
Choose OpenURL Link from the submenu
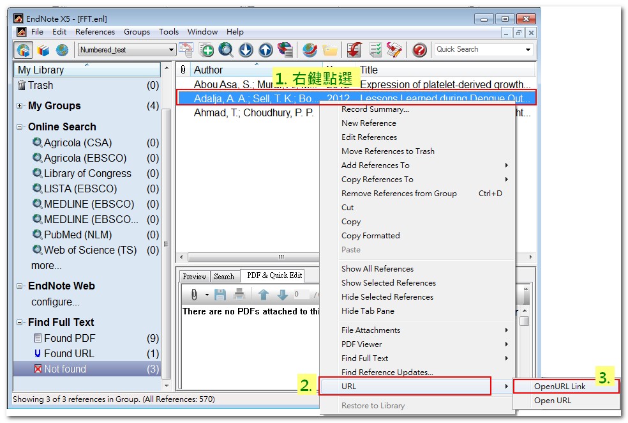click(565, 387)
